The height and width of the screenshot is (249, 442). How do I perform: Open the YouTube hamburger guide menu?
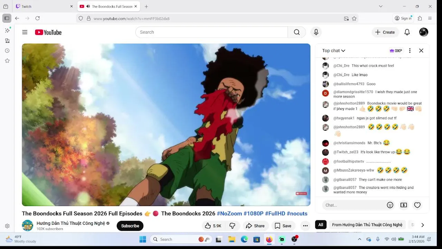[25, 32]
